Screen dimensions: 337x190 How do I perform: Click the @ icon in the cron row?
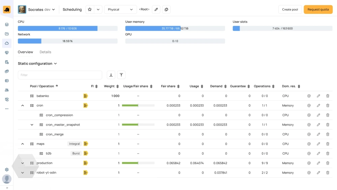click(x=309, y=105)
